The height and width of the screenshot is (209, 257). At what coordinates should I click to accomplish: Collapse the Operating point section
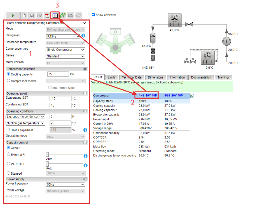[x=85, y=94]
